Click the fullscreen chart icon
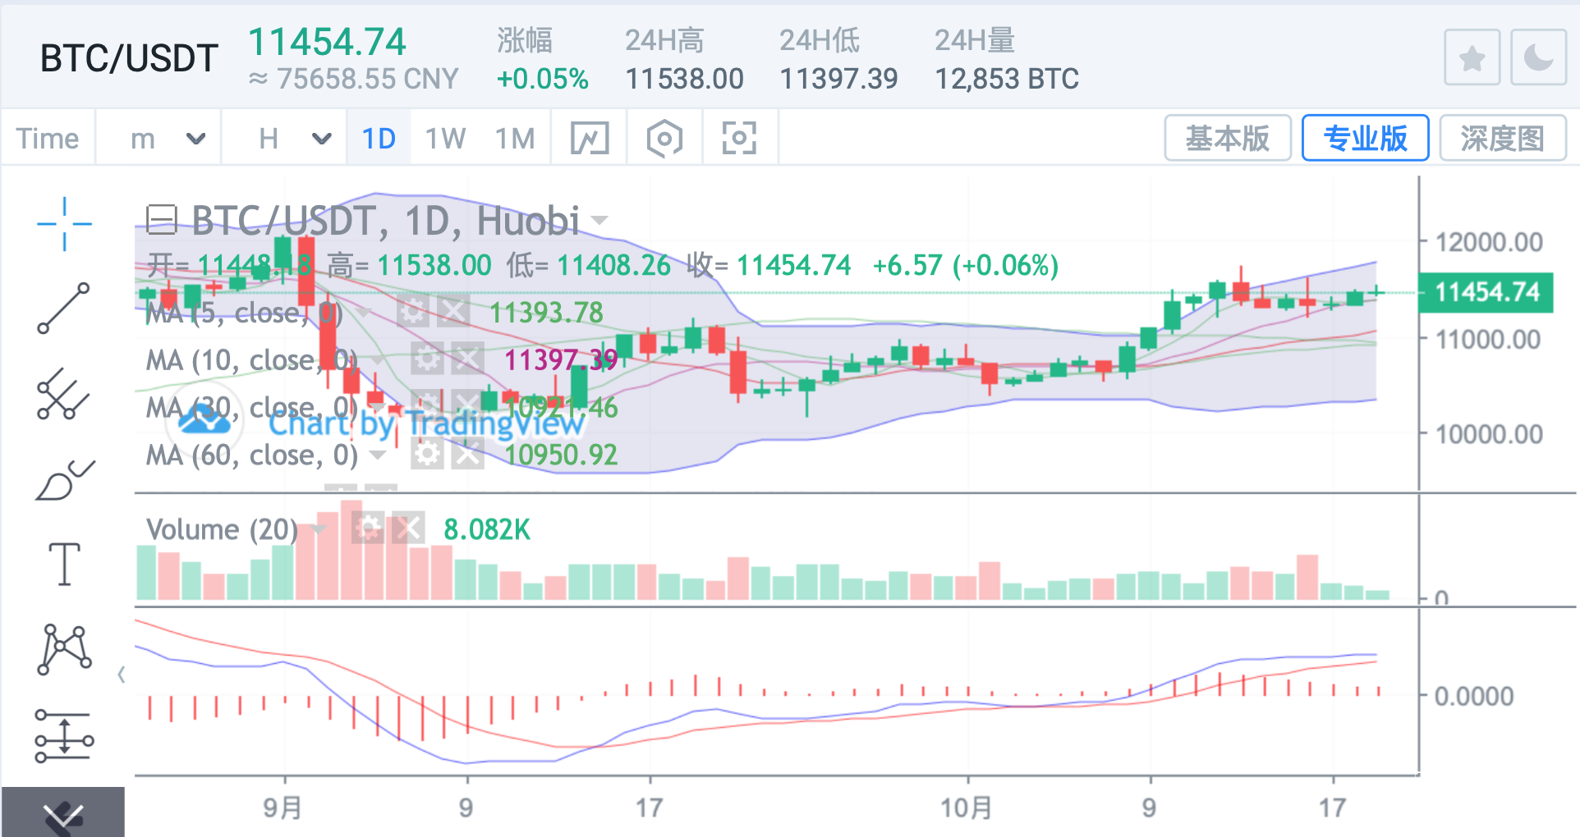This screenshot has width=1580, height=837. 738,139
